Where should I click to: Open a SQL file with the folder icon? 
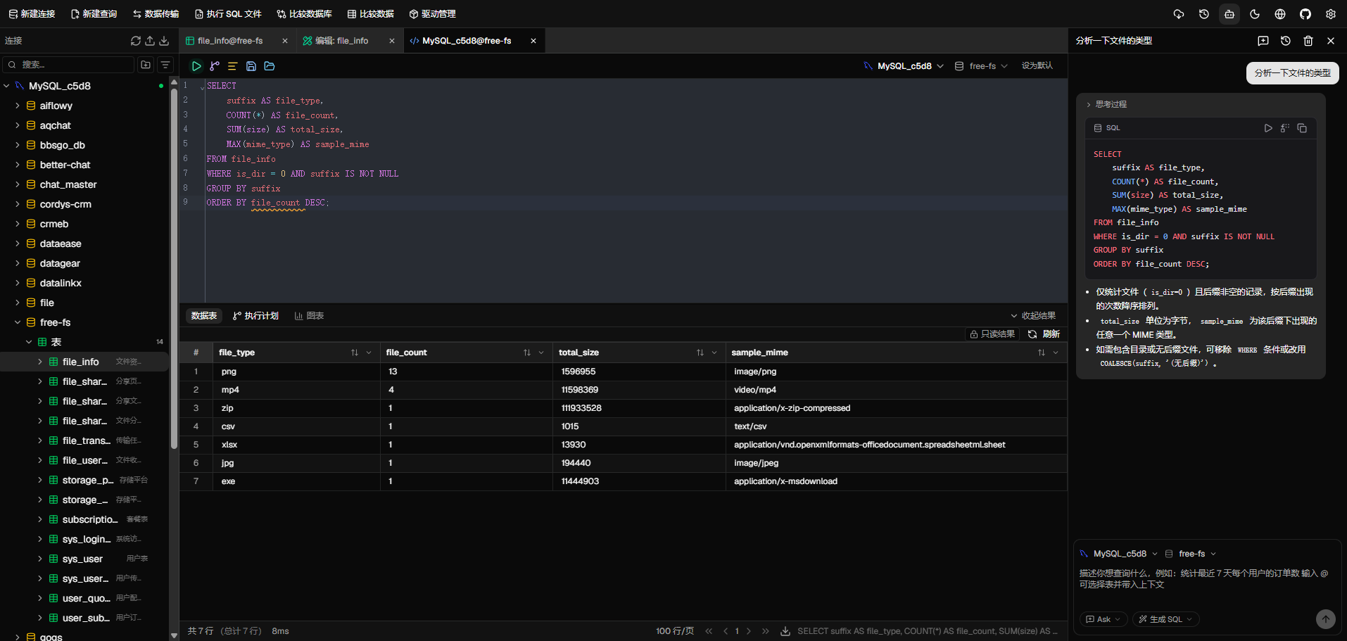coord(269,66)
